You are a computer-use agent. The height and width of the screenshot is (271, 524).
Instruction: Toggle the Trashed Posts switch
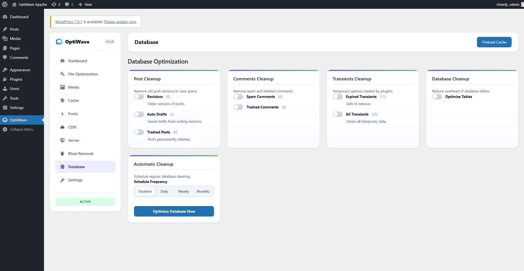139,132
